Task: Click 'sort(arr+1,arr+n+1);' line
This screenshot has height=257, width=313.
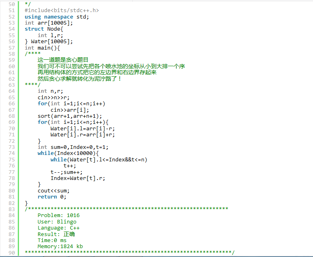Action: pyautogui.click(x=70, y=116)
